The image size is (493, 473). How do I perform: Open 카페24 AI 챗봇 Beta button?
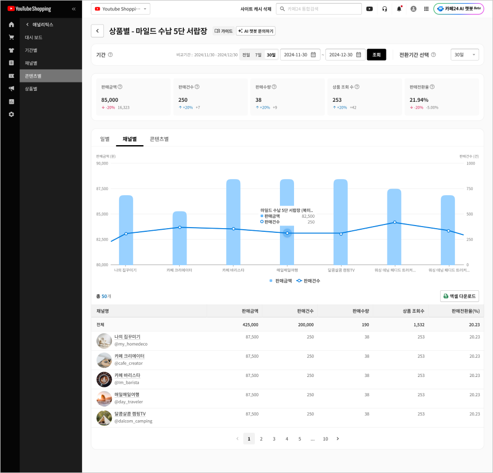click(459, 9)
